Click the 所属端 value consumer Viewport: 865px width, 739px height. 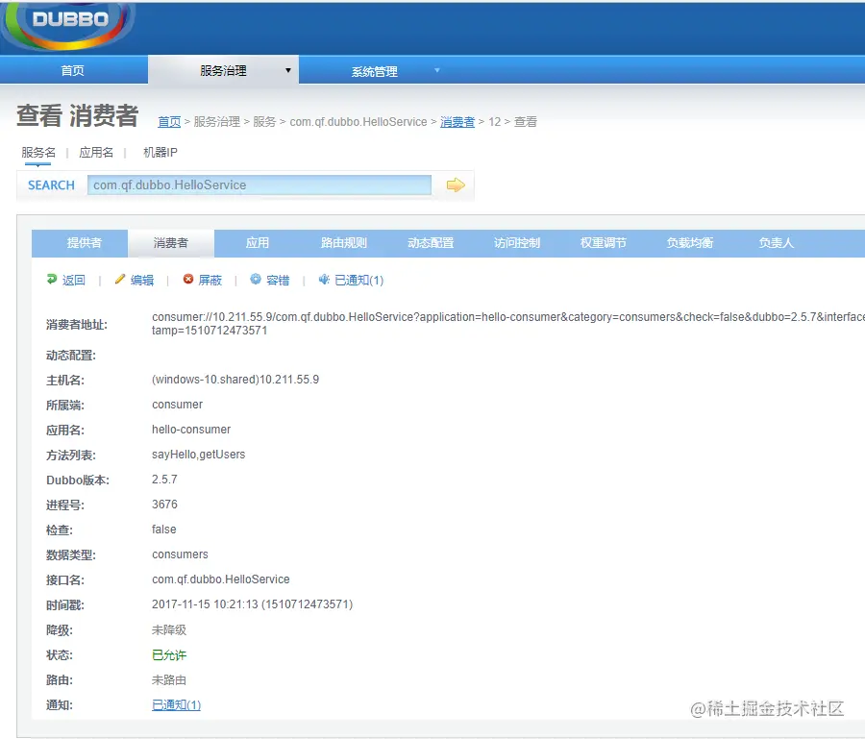pyautogui.click(x=178, y=405)
